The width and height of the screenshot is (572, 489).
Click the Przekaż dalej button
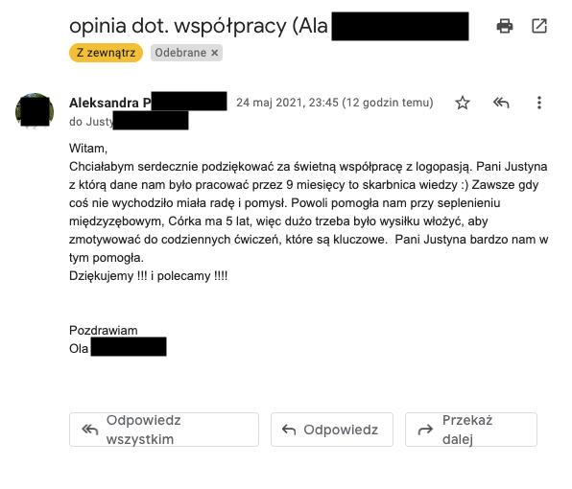coord(471,430)
